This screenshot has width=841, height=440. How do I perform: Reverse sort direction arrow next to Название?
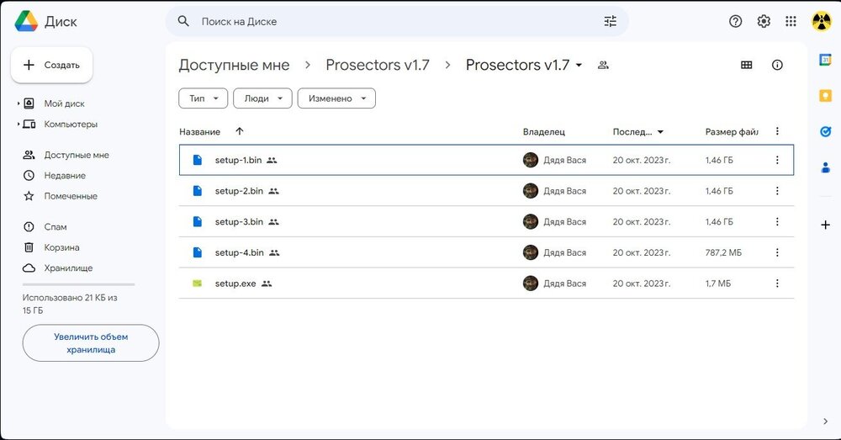(x=240, y=131)
